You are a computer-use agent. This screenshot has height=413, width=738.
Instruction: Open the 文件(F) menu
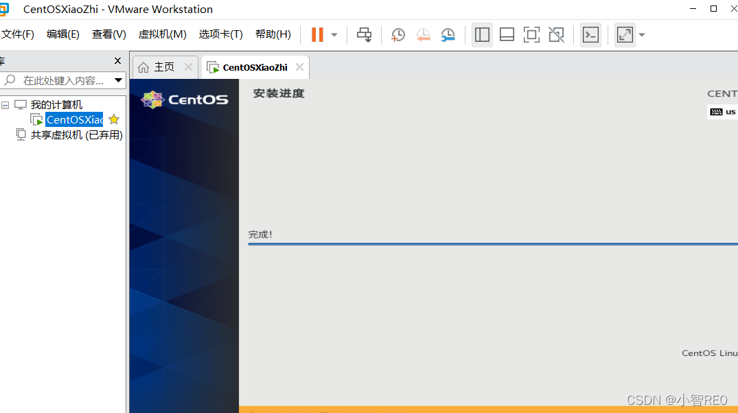(17, 34)
